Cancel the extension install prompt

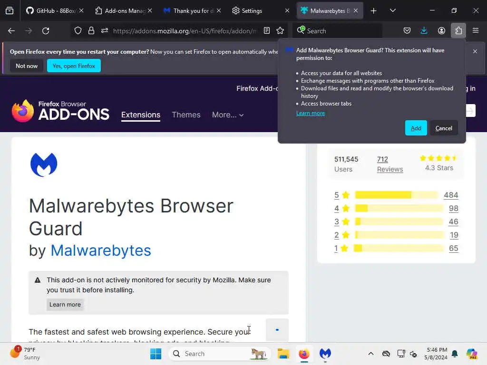pyautogui.click(x=444, y=128)
